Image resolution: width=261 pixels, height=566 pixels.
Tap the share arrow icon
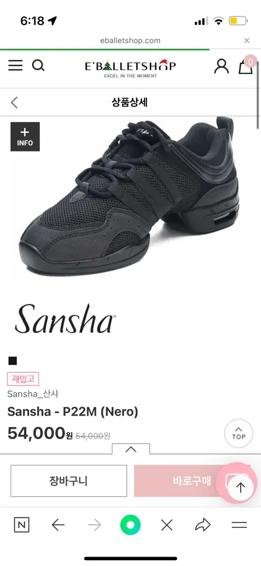(203, 524)
